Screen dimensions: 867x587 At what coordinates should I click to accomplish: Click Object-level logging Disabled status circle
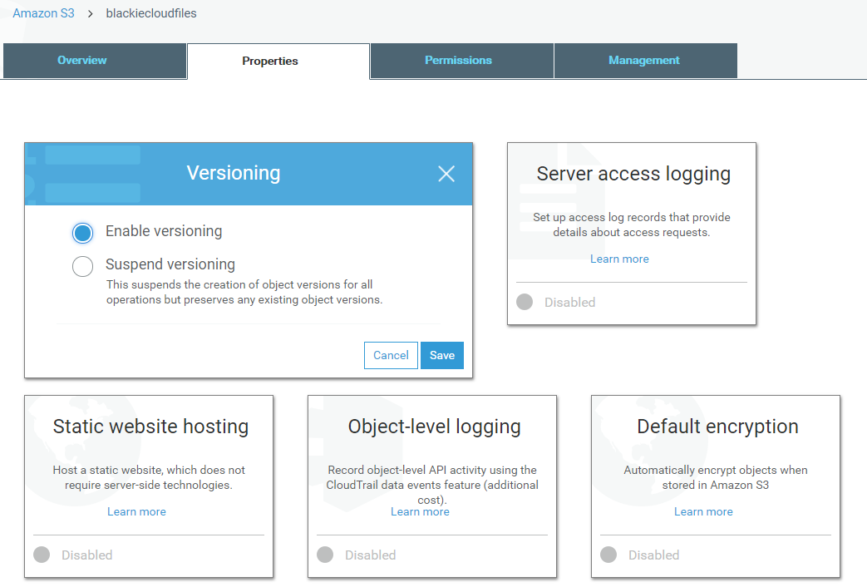(x=325, y=555)
